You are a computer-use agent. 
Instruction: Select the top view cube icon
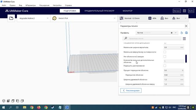coord(13,101)
